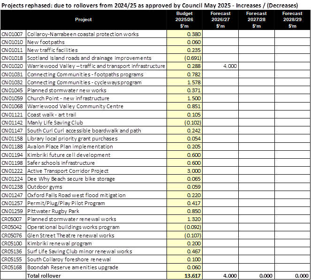
Task: Click Connecting Communities - footpaths programs
Action: tap(85, 74)
